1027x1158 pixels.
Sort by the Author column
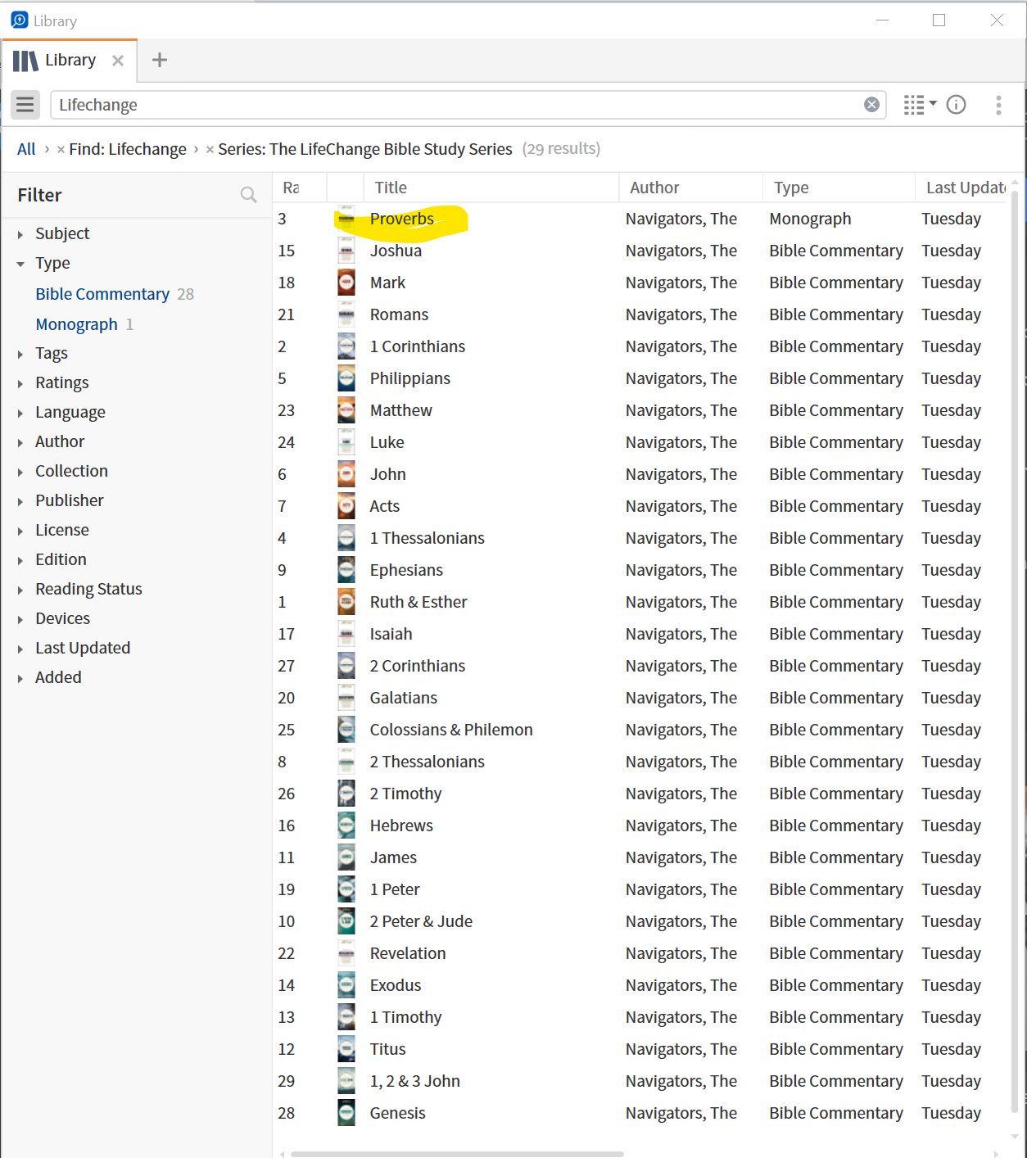pos(690,188)
